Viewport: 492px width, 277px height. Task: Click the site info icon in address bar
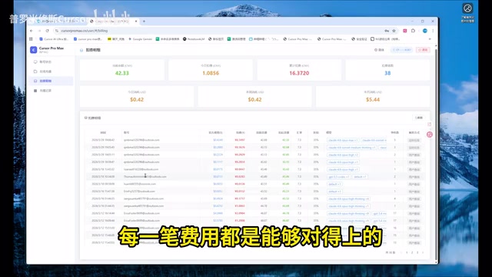click(57, 31)
